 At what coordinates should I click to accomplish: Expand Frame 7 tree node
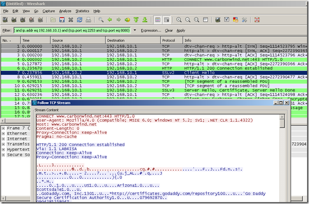point(3,129)
